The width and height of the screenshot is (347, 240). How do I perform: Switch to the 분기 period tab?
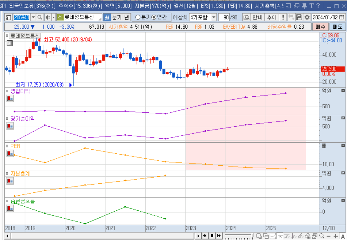[117, 17]
